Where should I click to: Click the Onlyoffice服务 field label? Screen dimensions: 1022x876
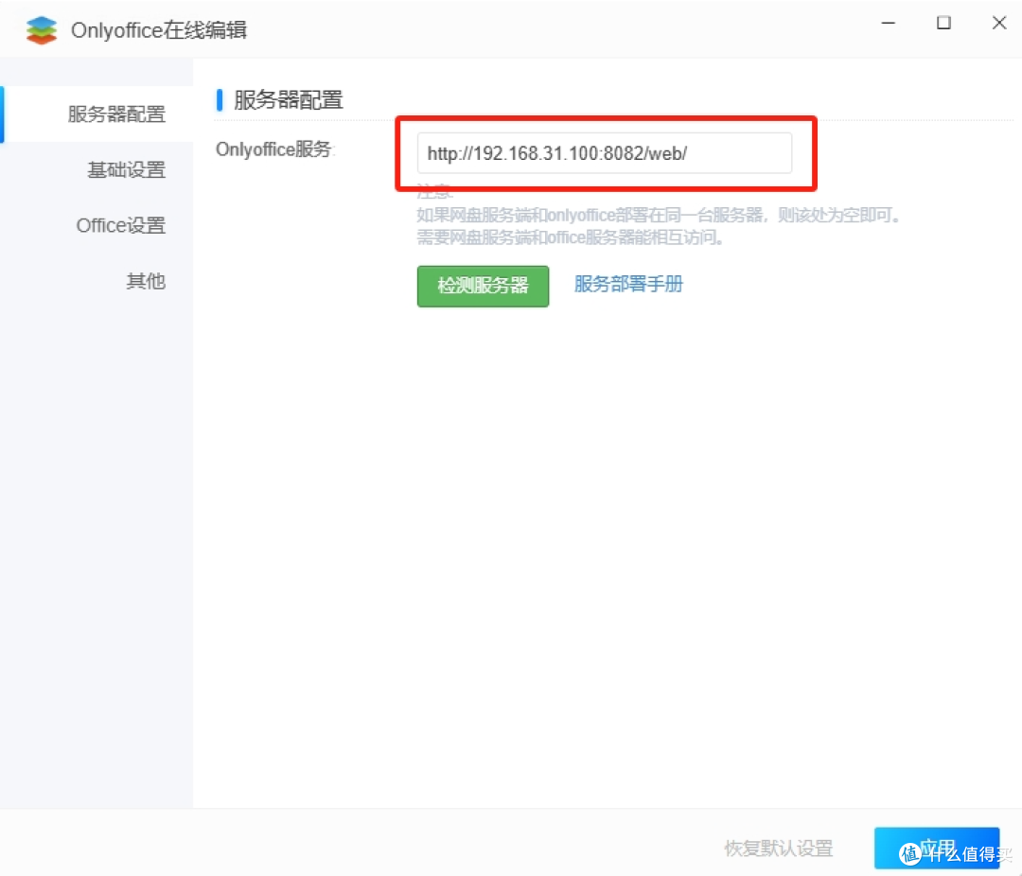pos(273,149)
